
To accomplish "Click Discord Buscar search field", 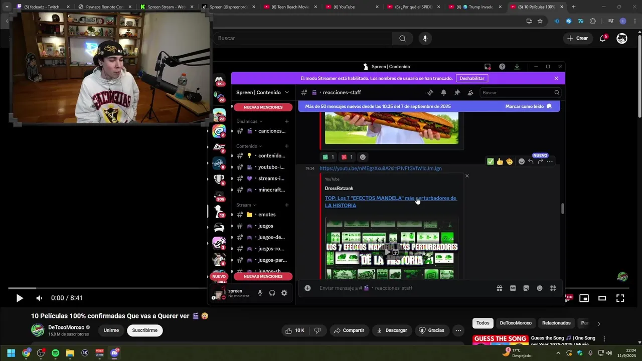I will [520, 92].
